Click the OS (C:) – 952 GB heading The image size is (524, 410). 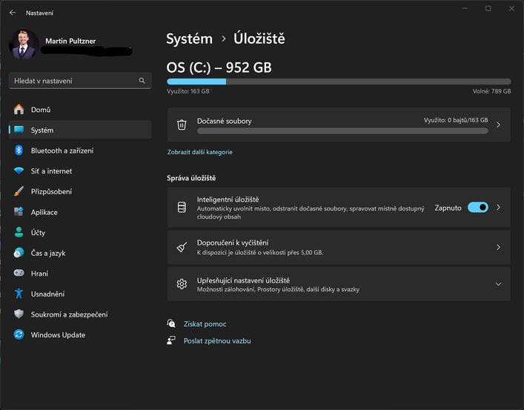[219, 67]
